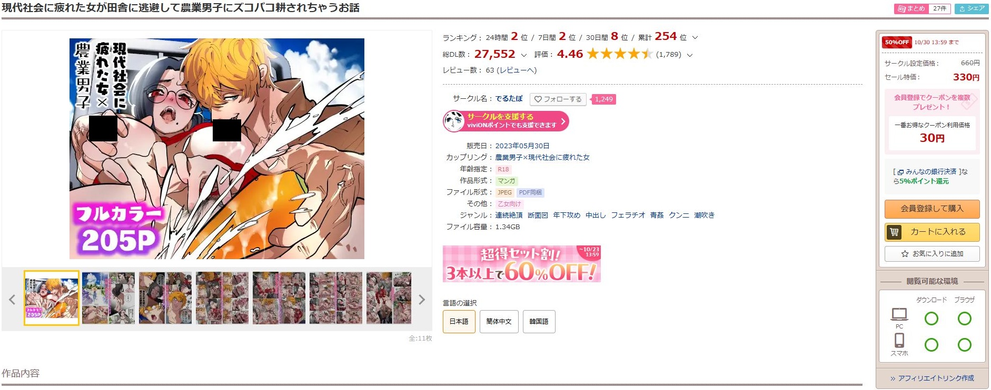Select 日本語 language option
Viewport: 991px width, 390px height.
[x=459, y=322]
